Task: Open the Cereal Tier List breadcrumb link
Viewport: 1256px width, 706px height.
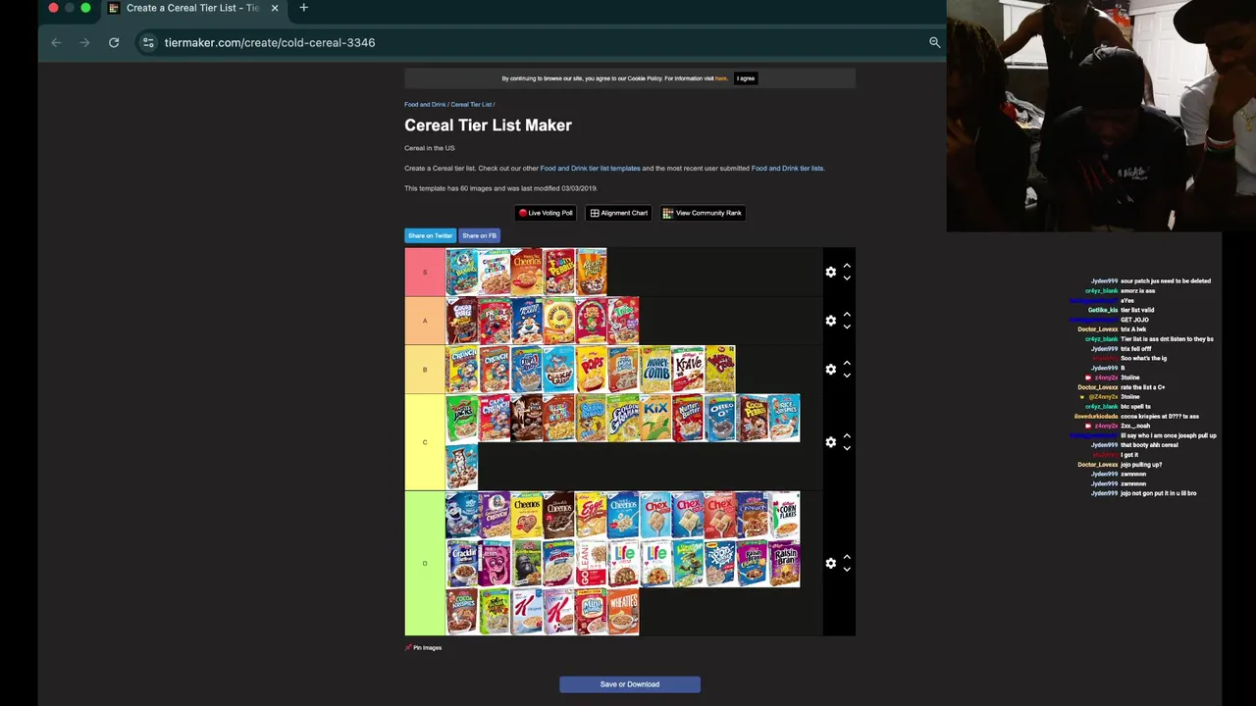Action: point(471,105)
